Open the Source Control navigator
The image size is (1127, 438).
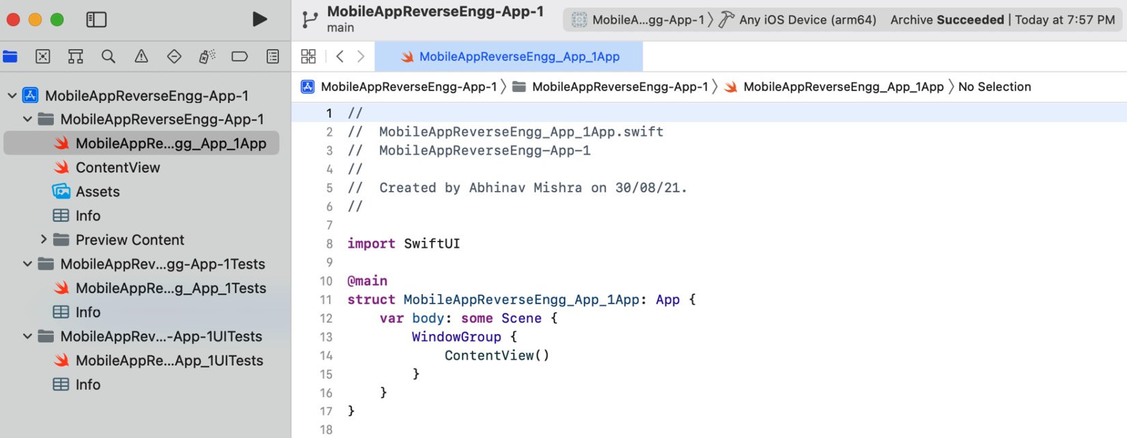click(43, 57)
